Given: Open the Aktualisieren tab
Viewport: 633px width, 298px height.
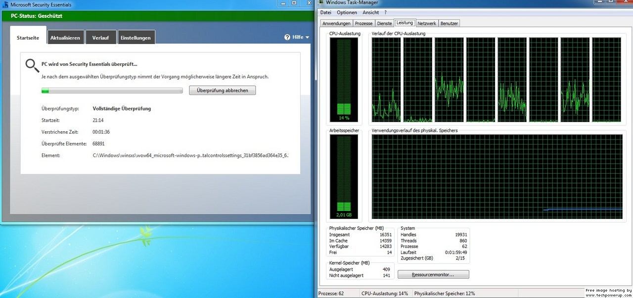Looking at the screenshot, I should (65, 38).
